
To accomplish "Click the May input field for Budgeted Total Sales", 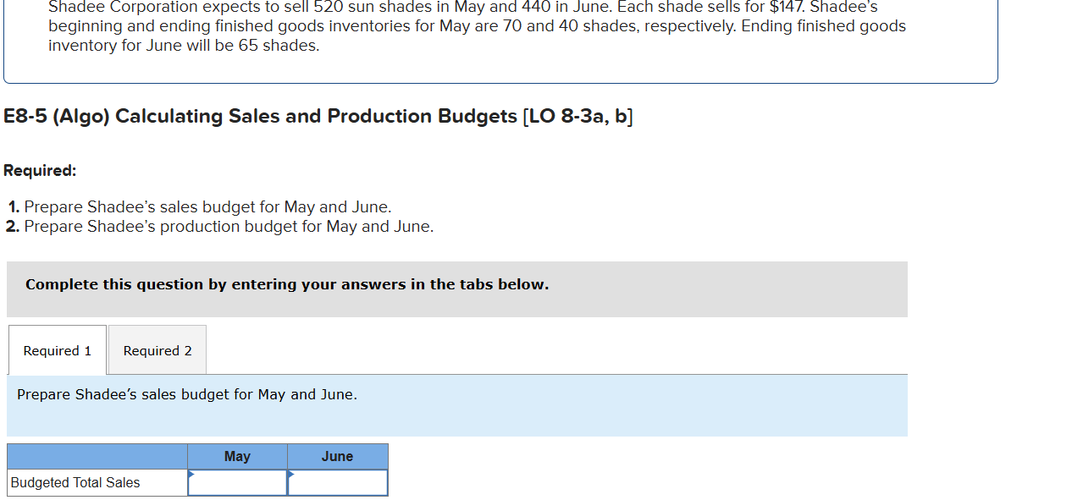I will tap(237, 482).
